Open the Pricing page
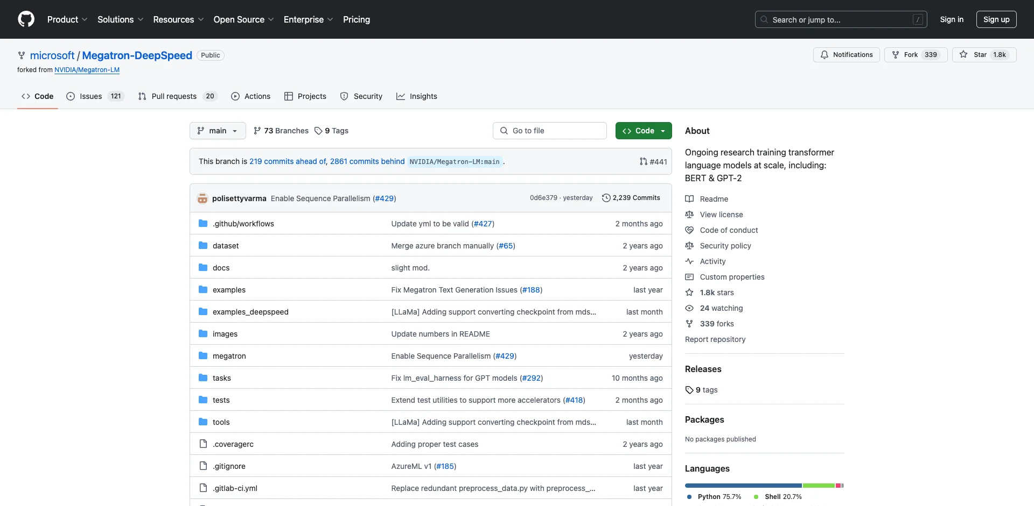The width and height of the screenshot is (1034, 506). (357, 19)
